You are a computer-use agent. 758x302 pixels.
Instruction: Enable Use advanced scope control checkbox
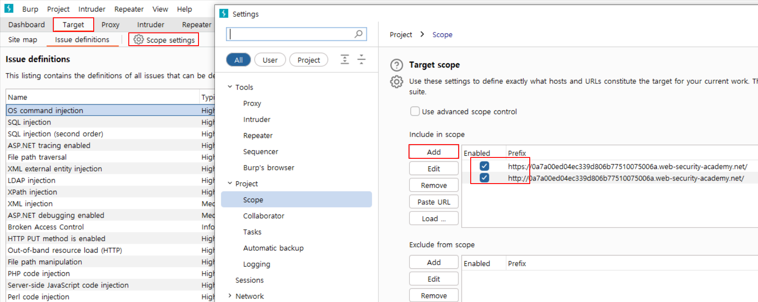(415, 111)
